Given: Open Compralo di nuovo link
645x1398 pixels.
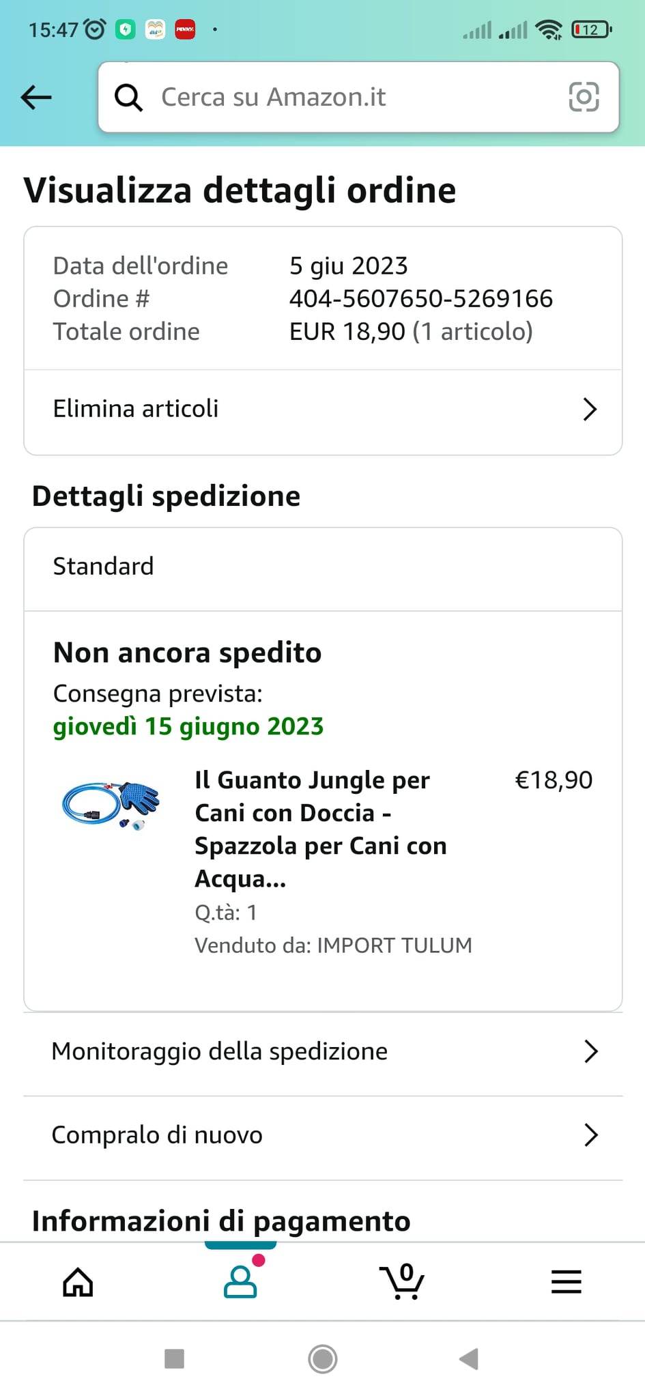Looking at the screenshot, I should tap(323, 1135).
